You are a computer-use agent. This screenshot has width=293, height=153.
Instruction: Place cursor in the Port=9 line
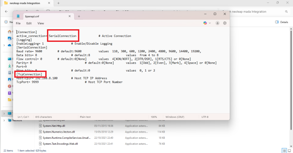coord(21,66)
